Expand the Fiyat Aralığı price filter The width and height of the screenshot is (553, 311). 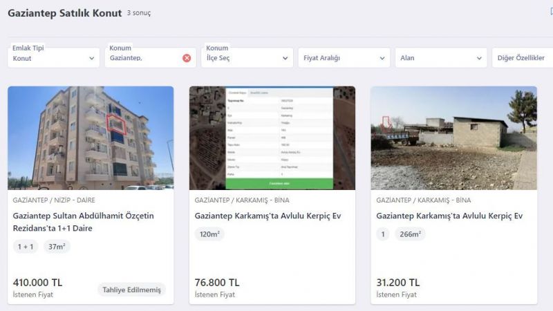click(x=344, y=58)
